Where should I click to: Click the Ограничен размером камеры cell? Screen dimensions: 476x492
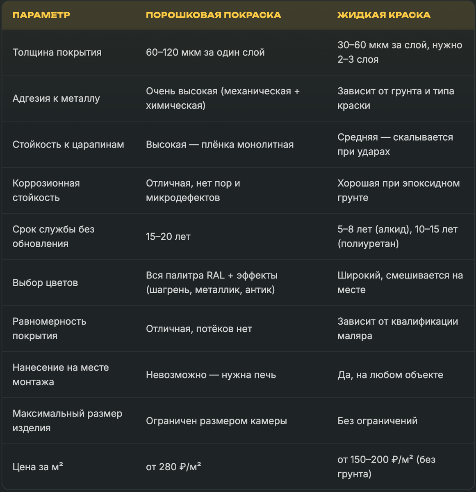click(x=216, y=421)
